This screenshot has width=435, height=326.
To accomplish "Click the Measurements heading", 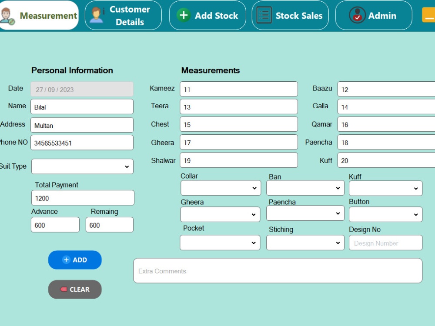I will point(211,70).
